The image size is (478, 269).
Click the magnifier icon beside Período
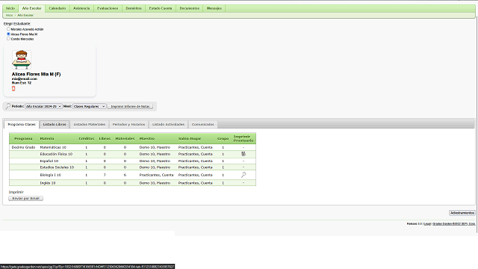click(7, 106)
